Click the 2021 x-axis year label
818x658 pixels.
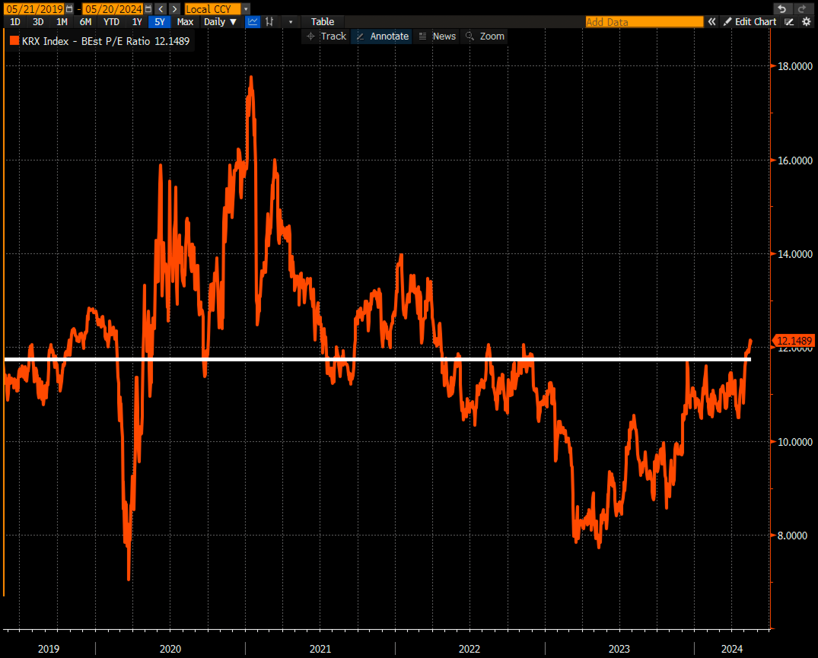click(x=320, y=649)
